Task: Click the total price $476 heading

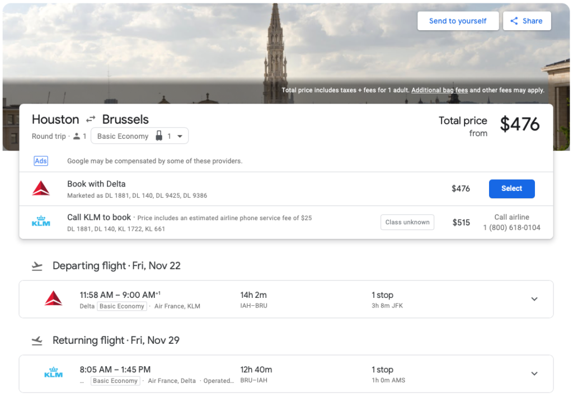Action: point(520,124)
